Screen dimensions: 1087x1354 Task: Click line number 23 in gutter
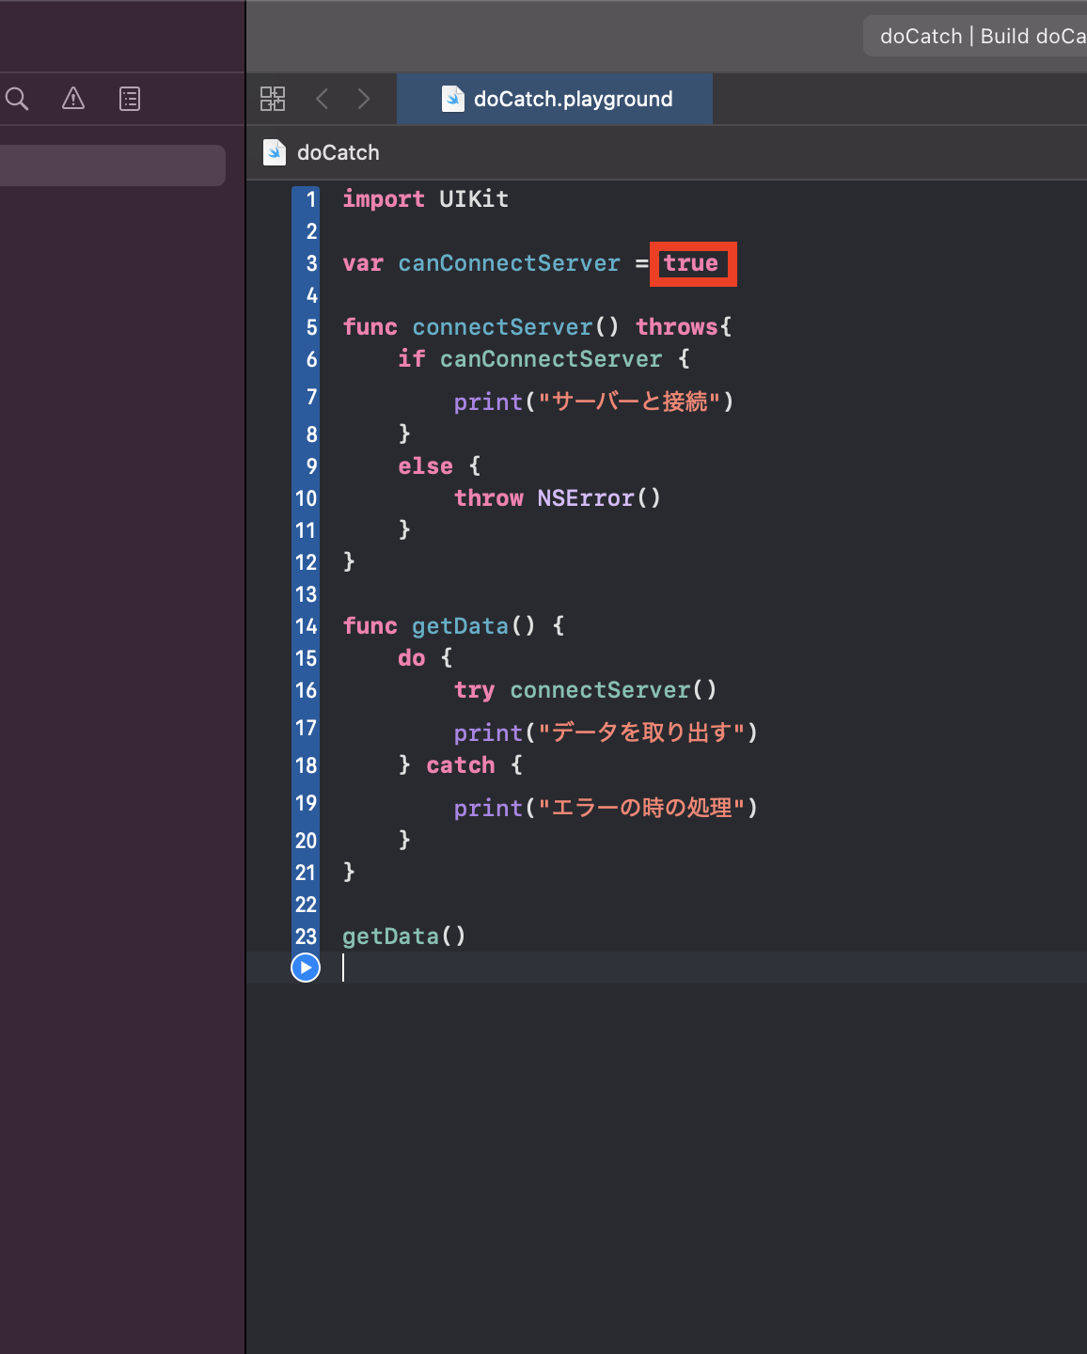[x=307, y=937]
